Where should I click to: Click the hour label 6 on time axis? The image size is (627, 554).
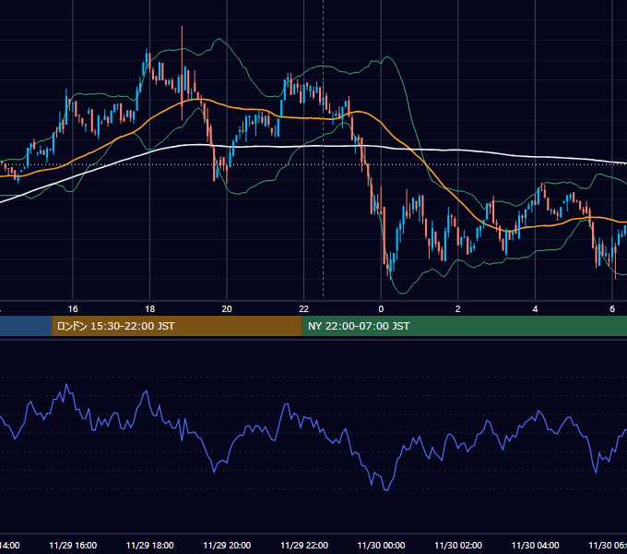point(612,309)
